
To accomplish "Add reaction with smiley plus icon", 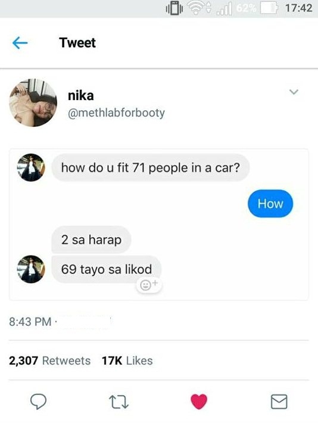I will [149, 285].
